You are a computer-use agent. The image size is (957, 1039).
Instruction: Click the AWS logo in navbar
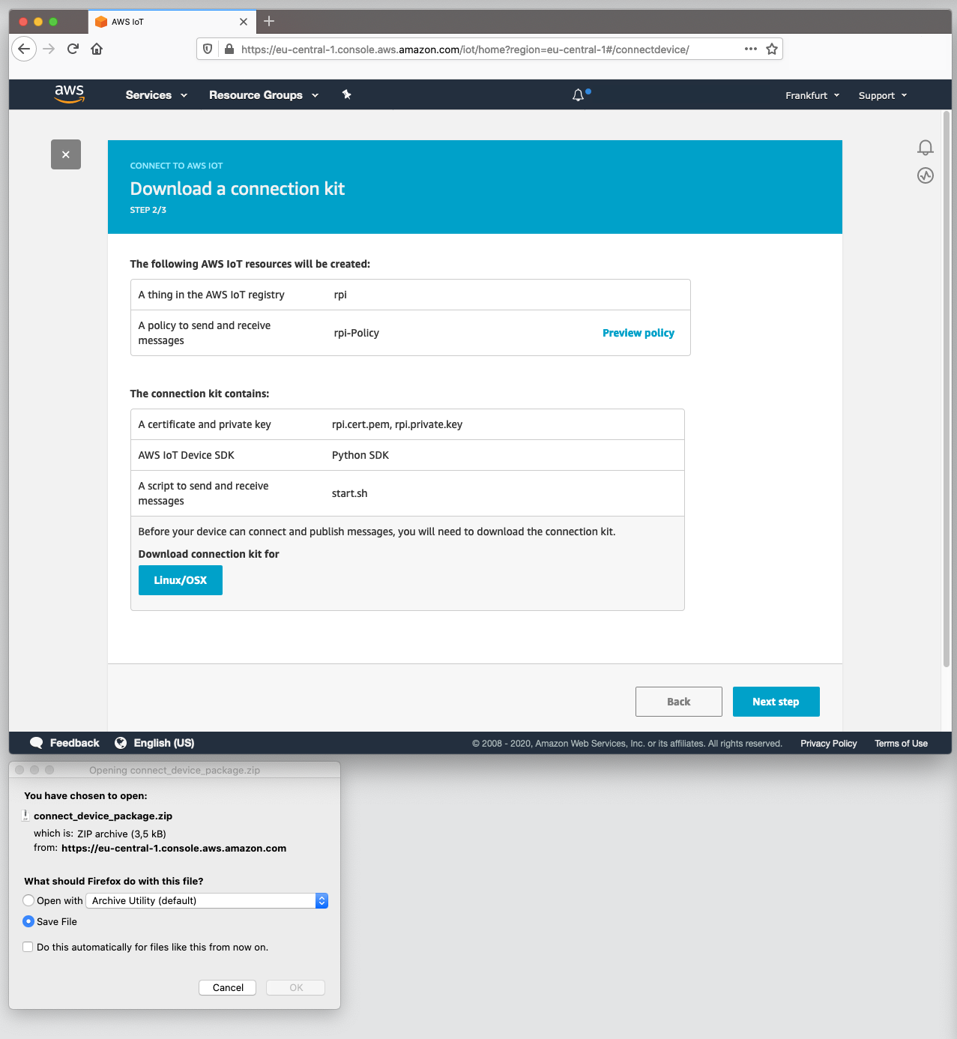click(69, 94)
